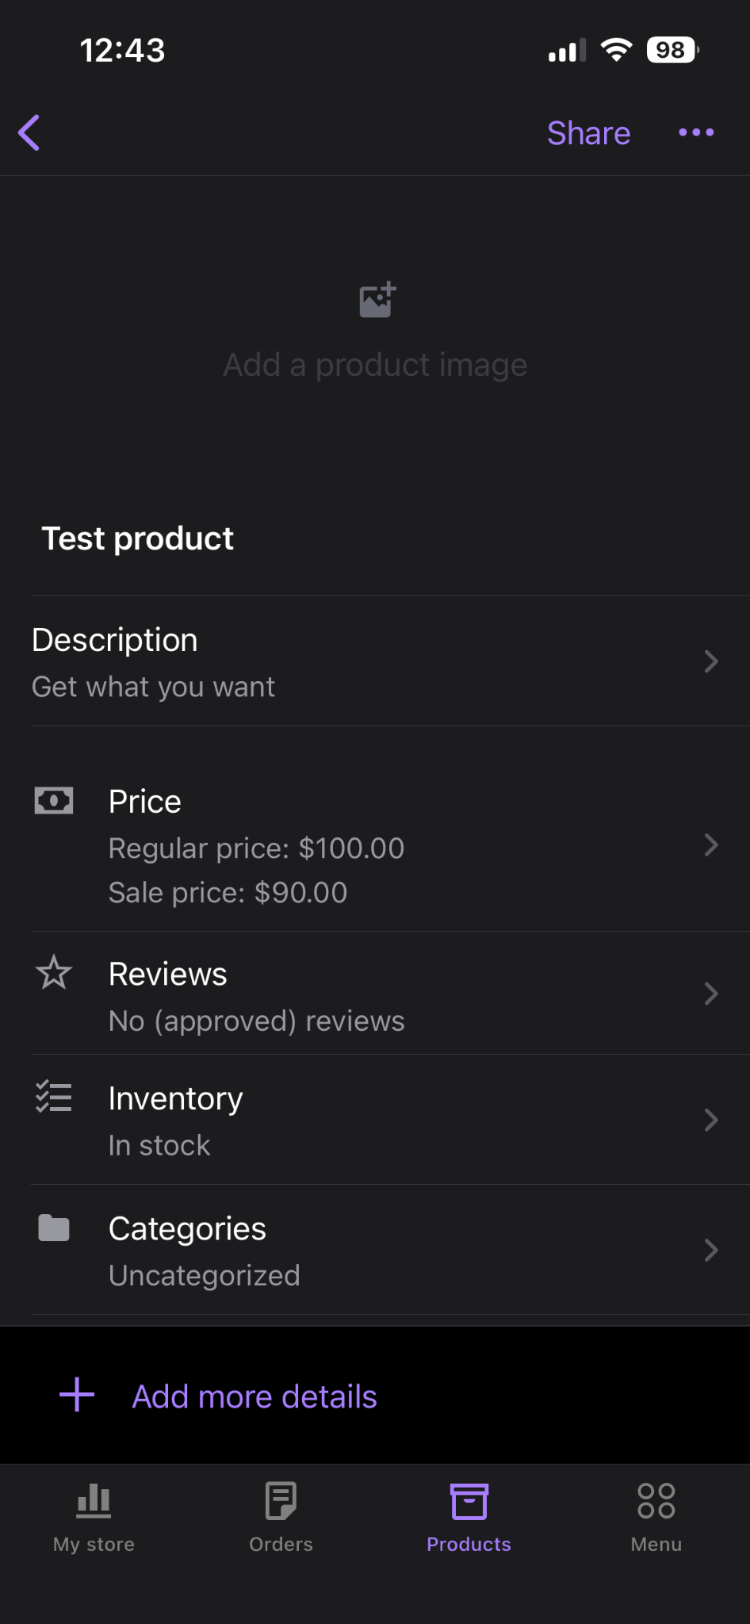Tap the back arrow icon

pyautogui.click(x=29, y=132)
